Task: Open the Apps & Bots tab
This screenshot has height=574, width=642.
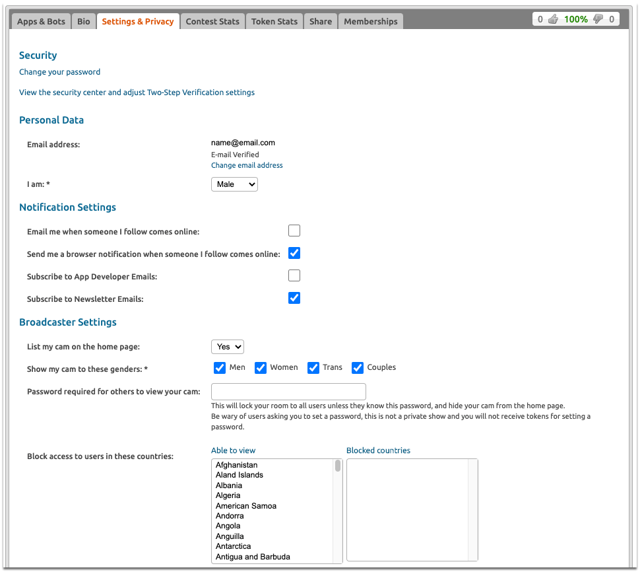Action: (41, 21)
